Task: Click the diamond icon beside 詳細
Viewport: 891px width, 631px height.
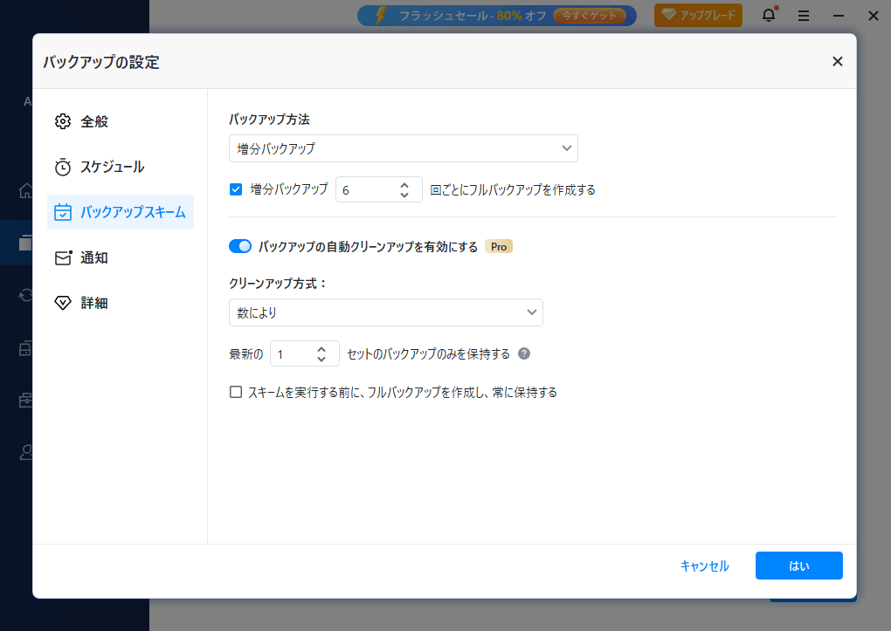Action: click(63, 304)
